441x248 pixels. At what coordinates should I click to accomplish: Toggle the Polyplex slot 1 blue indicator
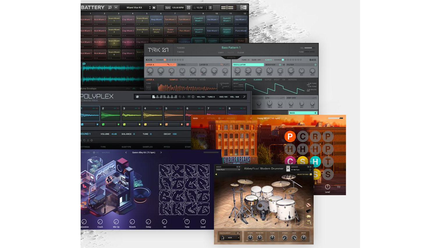tap(98, 125)
